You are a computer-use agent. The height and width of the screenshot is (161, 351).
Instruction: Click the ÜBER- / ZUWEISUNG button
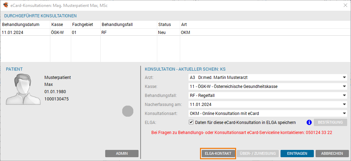258,153
